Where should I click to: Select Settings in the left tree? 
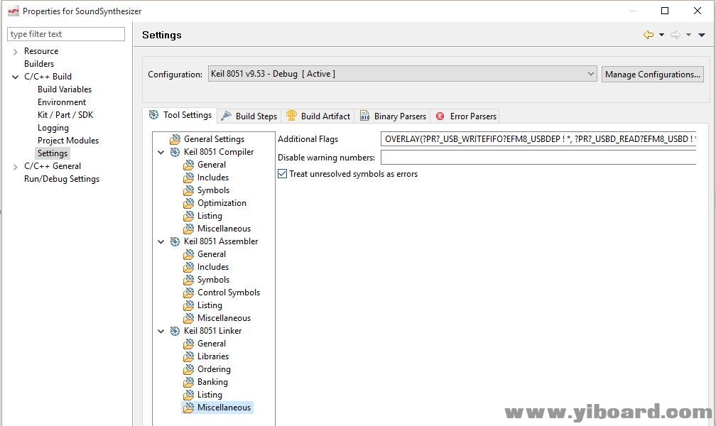[53, 153]
